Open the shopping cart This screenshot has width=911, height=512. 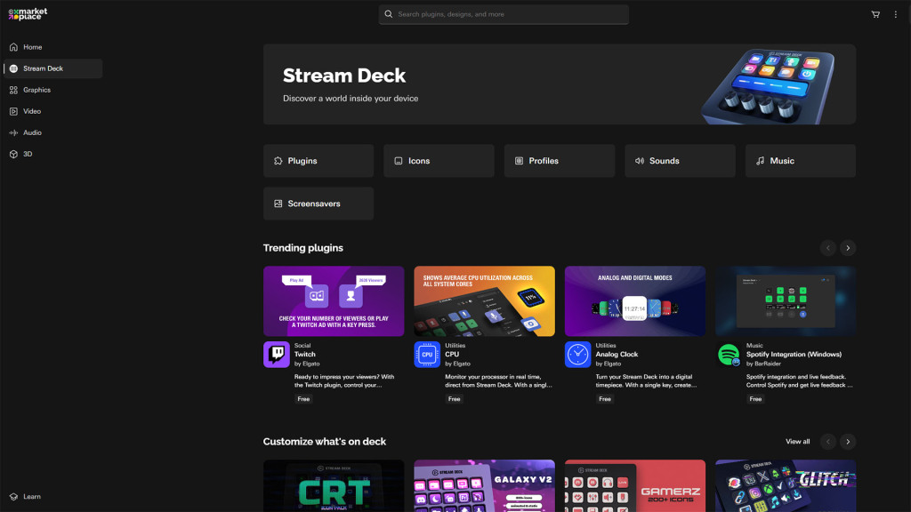pyautogui.click(x=875, y=14)
